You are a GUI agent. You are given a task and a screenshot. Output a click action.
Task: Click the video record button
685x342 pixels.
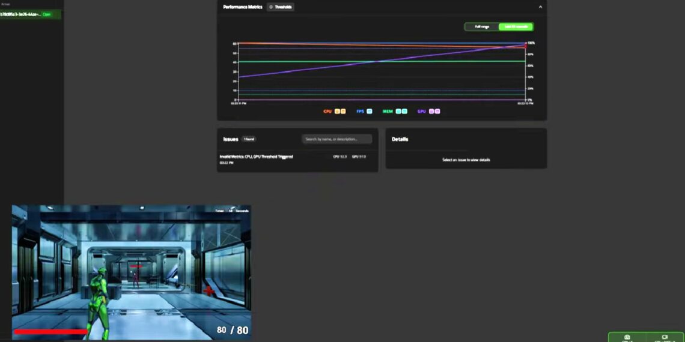(x=665, y=337)
